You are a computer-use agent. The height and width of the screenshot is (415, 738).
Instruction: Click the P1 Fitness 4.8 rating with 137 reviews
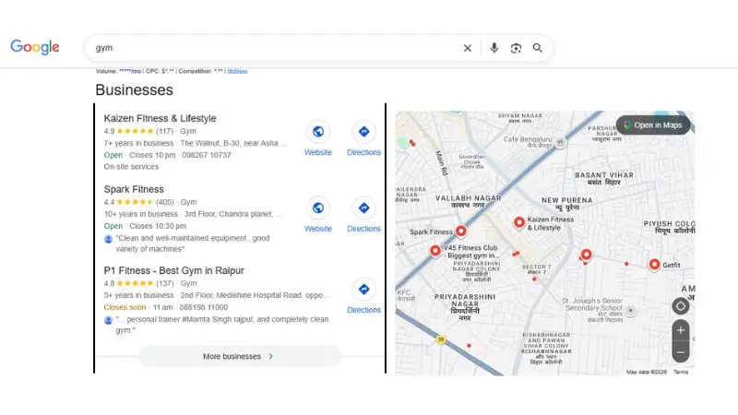139,283
